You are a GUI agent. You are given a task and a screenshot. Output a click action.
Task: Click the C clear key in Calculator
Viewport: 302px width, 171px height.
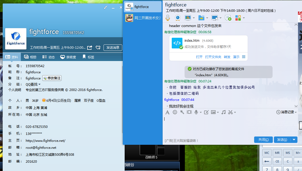coord(288,161)
